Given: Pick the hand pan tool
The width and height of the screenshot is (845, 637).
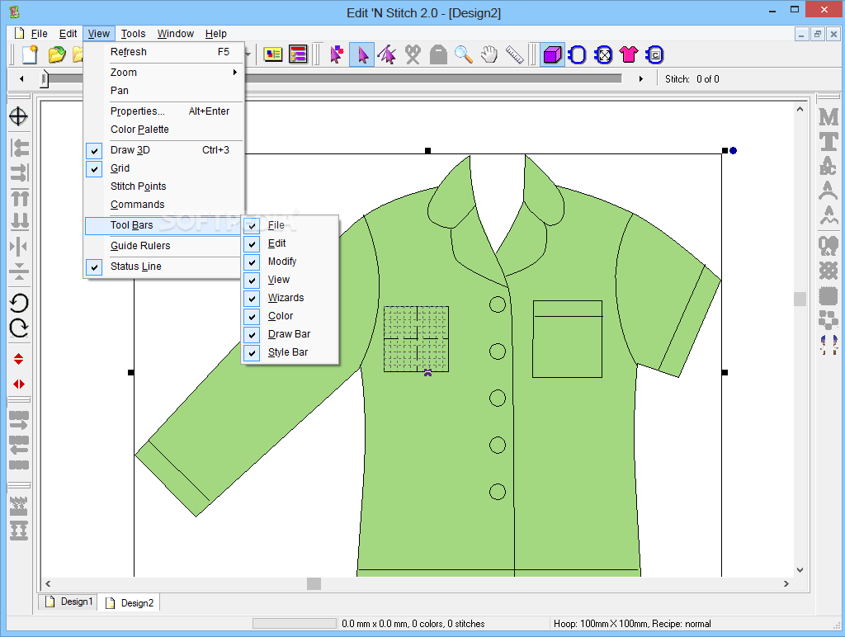Looking at the screenshot, I should 489,54.
